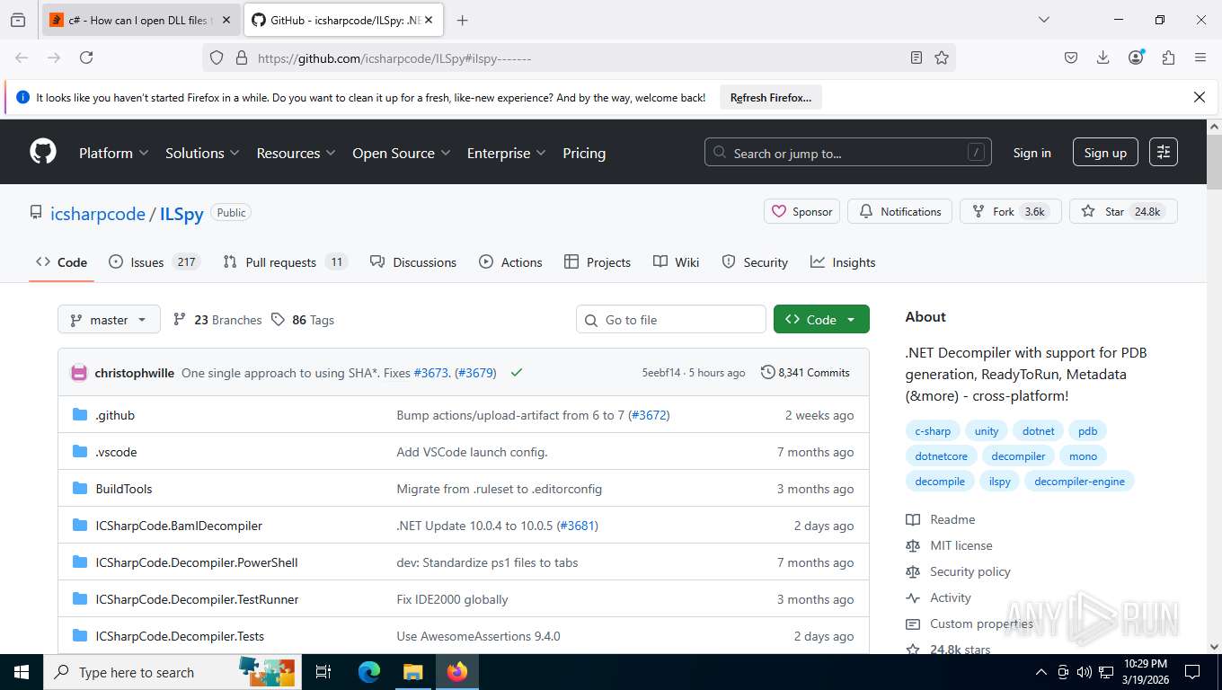Open File Explorer from the taskbar

pos(412,672)
